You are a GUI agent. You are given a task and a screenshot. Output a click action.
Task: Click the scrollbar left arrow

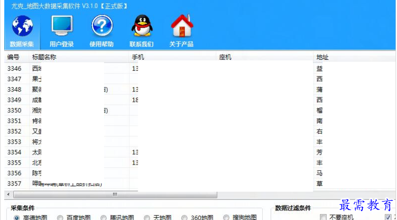[9, 194]
